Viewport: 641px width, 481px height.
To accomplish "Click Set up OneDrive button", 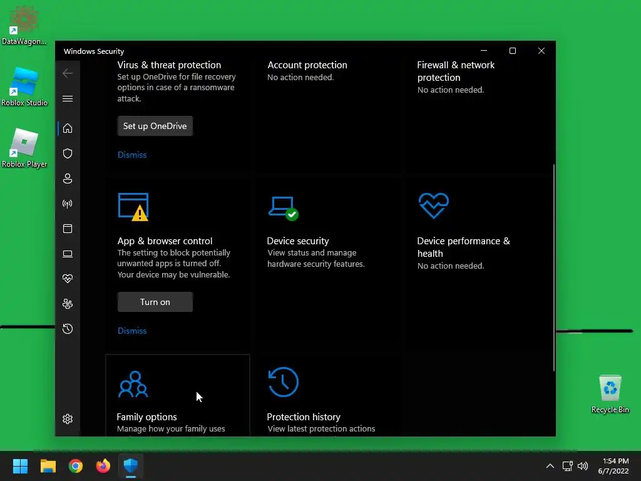I will click(x=155, y=126).
